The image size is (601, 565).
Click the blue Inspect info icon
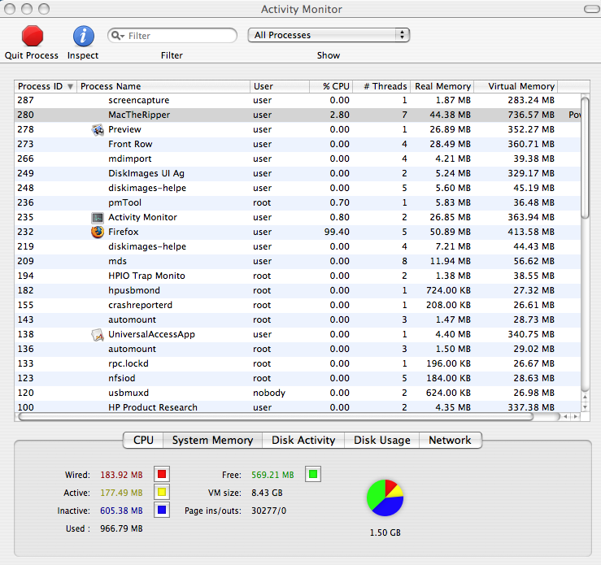click(x=84, y=36)
